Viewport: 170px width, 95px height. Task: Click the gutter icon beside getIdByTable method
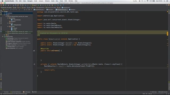34,64
